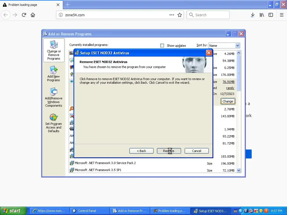Go to the browser Home page
The image size is (287, 215).
tap(33, 15)
